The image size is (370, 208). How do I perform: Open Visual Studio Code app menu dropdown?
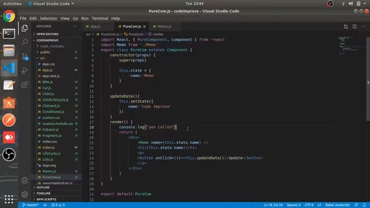[51, 3]
